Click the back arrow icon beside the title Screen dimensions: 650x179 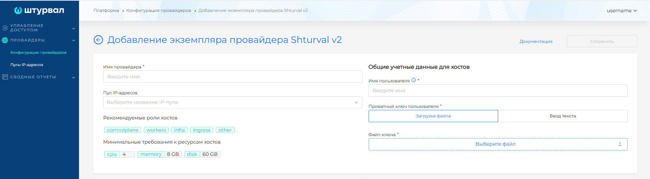[x=98, y=40]
